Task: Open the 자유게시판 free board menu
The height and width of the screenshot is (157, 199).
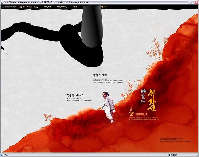Action: (x=62, y=7)
